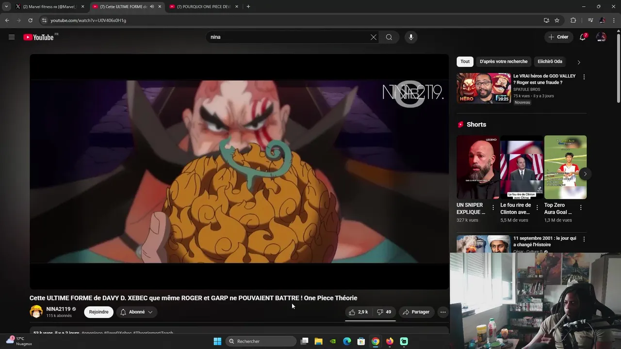
Task: Clear the search query with X icon
Action: tap(374, 37)
